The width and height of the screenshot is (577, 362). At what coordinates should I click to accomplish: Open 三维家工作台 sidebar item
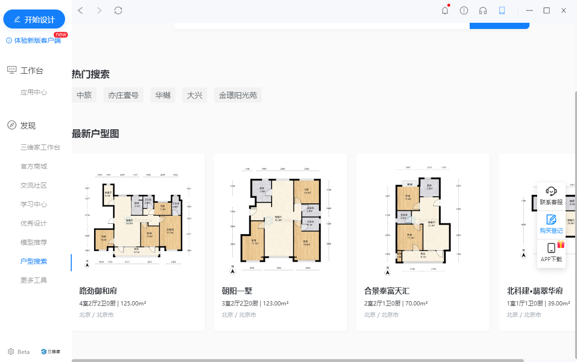click(x=40, y=147)
